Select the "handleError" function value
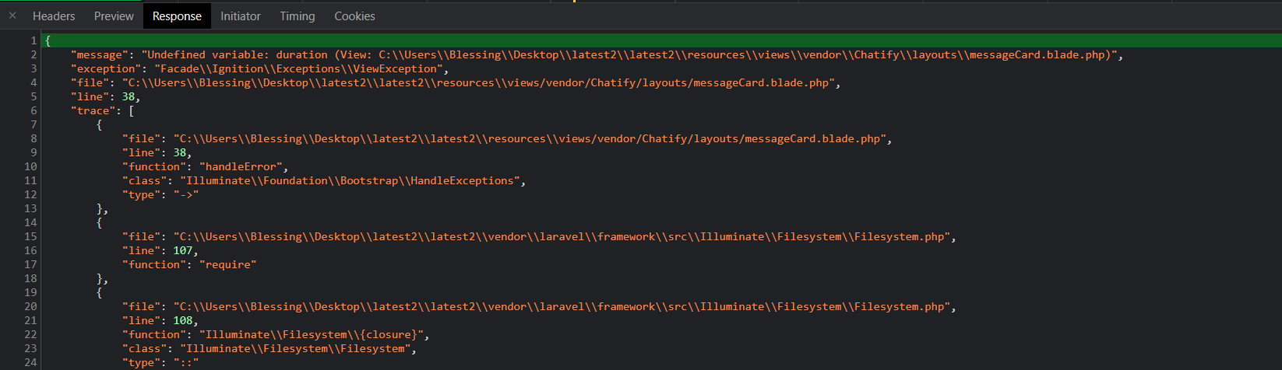Screen dimensions: 1282x370 [x=241, y=166]
